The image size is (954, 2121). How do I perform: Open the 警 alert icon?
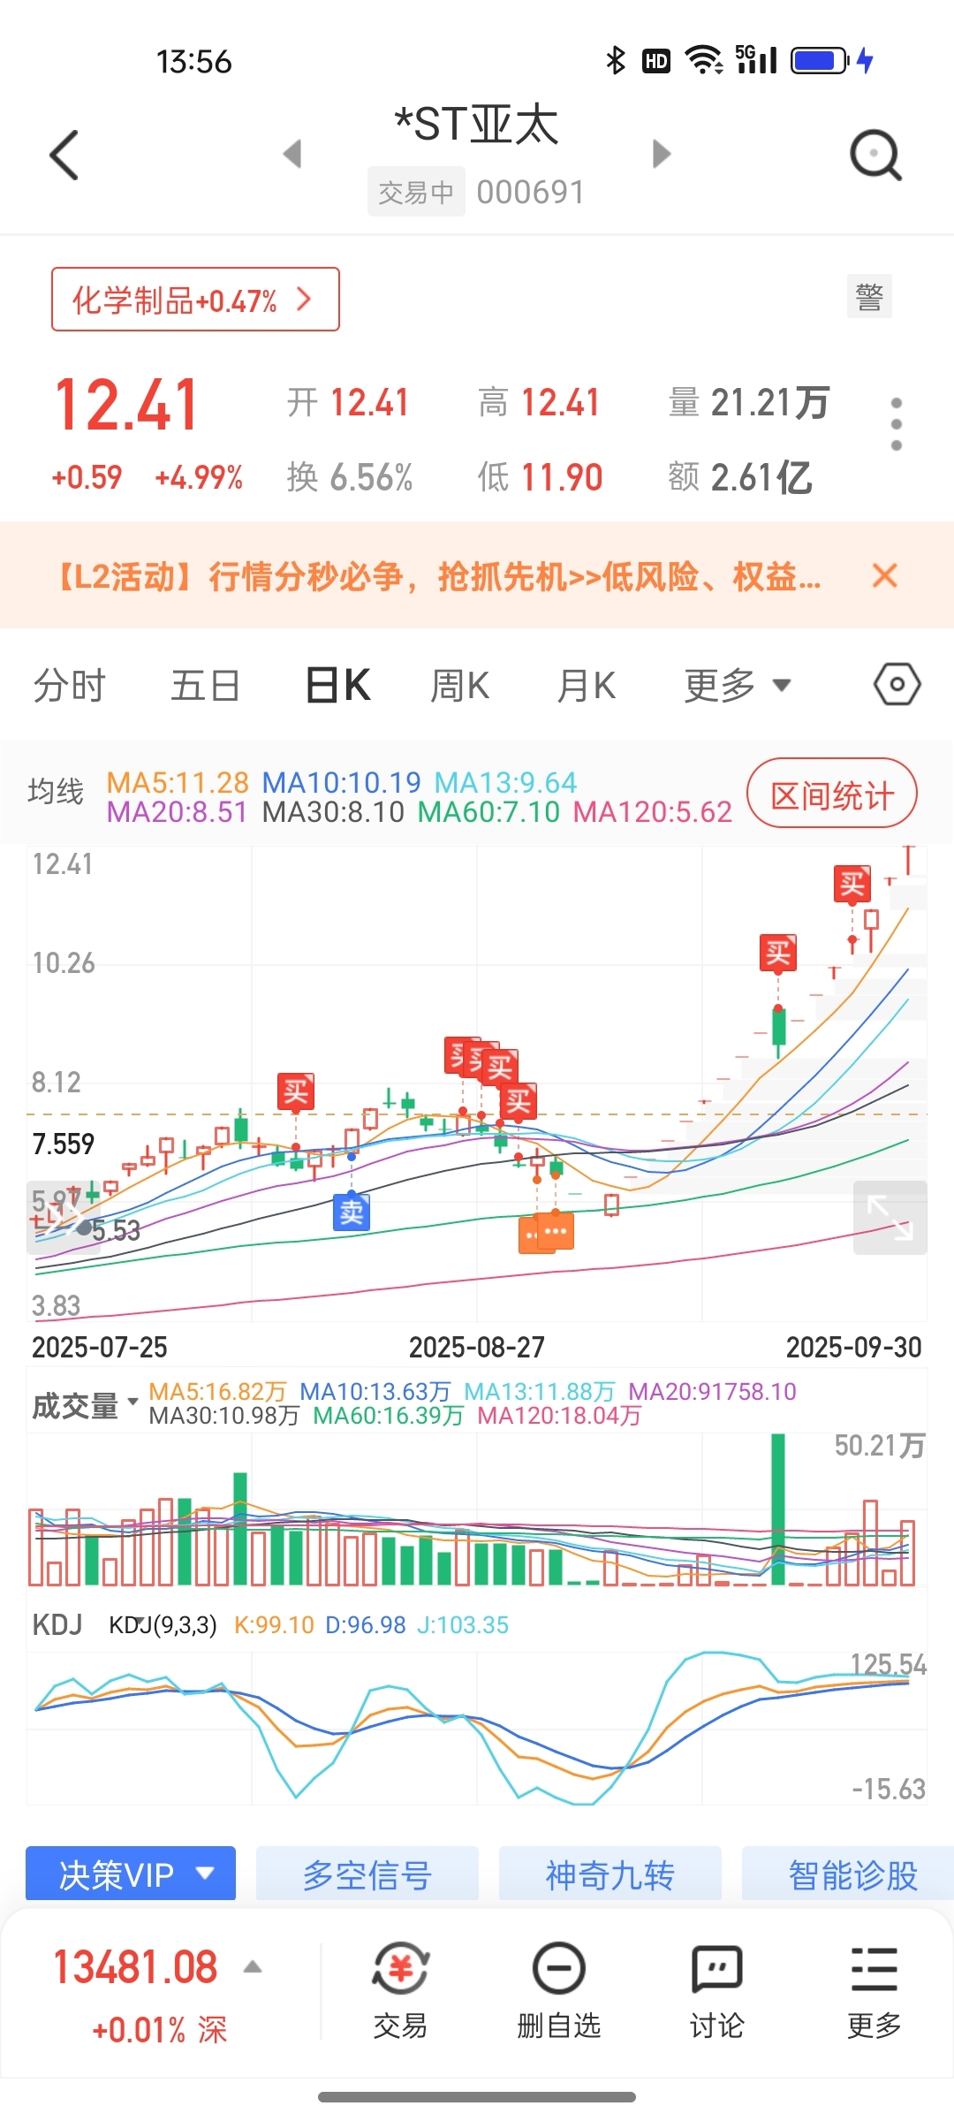[869, 297]
